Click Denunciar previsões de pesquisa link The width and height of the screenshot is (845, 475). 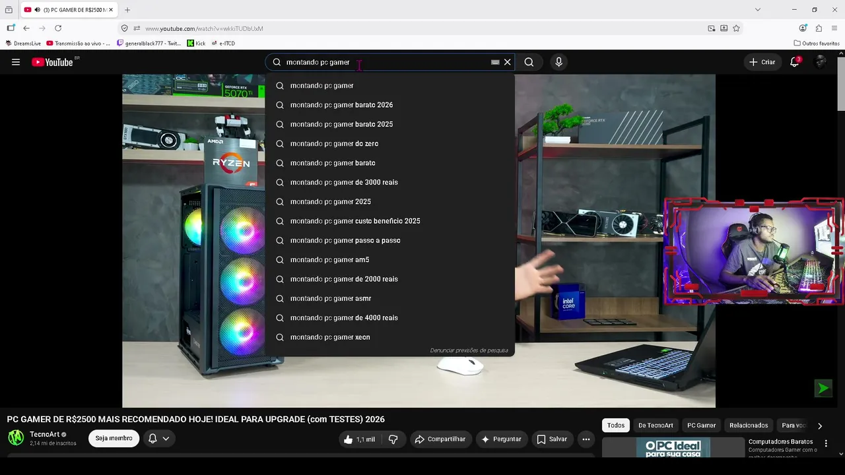coord(469,350)
